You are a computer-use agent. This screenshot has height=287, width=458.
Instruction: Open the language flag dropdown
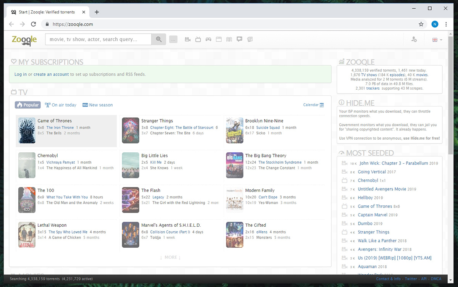437,40
